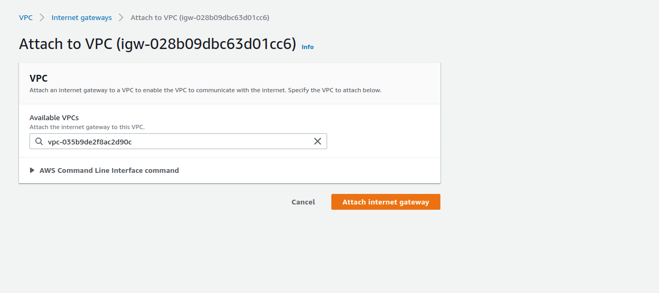Click the chevron after the VPC breadcrumb

coord(42,17)
